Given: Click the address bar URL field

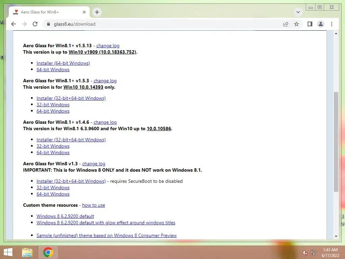Looking at the screenshot, I should coord(163,24).
